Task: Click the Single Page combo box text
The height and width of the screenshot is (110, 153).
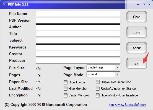Action: click(x=95, y=67)
